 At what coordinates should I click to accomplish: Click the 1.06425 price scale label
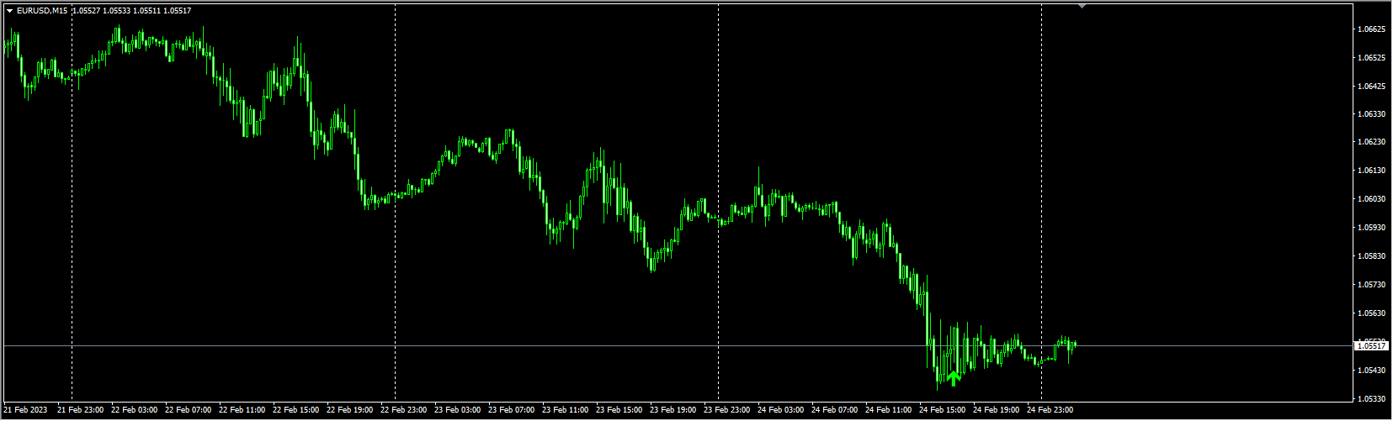[x=1371, y=87]
